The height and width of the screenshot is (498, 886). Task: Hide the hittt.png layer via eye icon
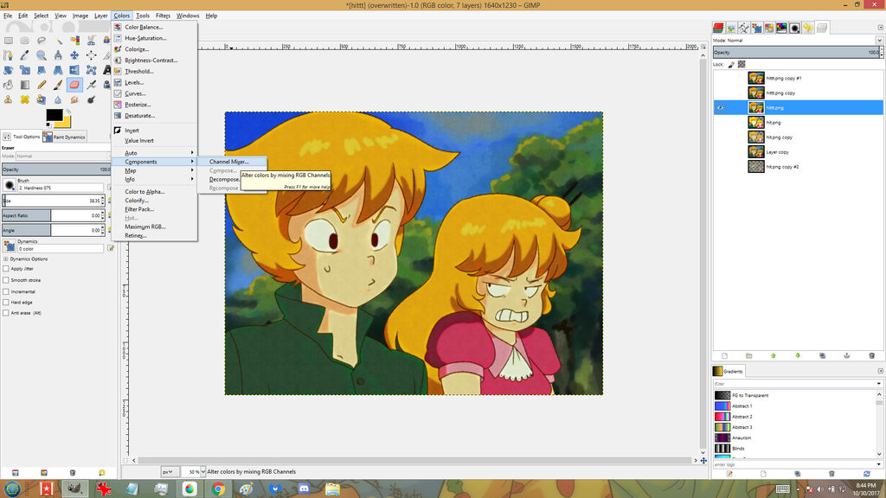(x=720, y=108)
